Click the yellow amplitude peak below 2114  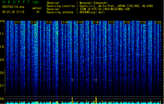72,100
